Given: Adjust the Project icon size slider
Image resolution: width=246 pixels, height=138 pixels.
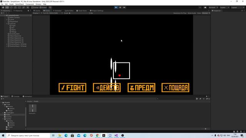Looking at the screenshot, I should click(205, 129).
